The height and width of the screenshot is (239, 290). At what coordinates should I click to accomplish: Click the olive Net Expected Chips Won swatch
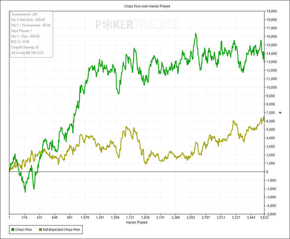tap(41, 229)
